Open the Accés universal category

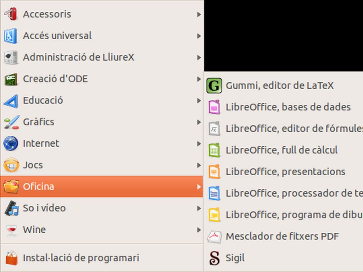(x=57, y=36)
